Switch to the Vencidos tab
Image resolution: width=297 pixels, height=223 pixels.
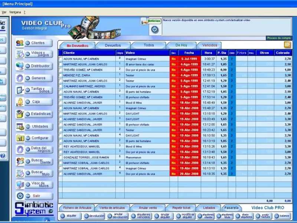click(x=209, y=45)
